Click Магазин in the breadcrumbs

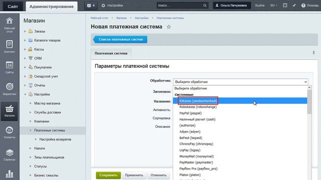(121, 18)
